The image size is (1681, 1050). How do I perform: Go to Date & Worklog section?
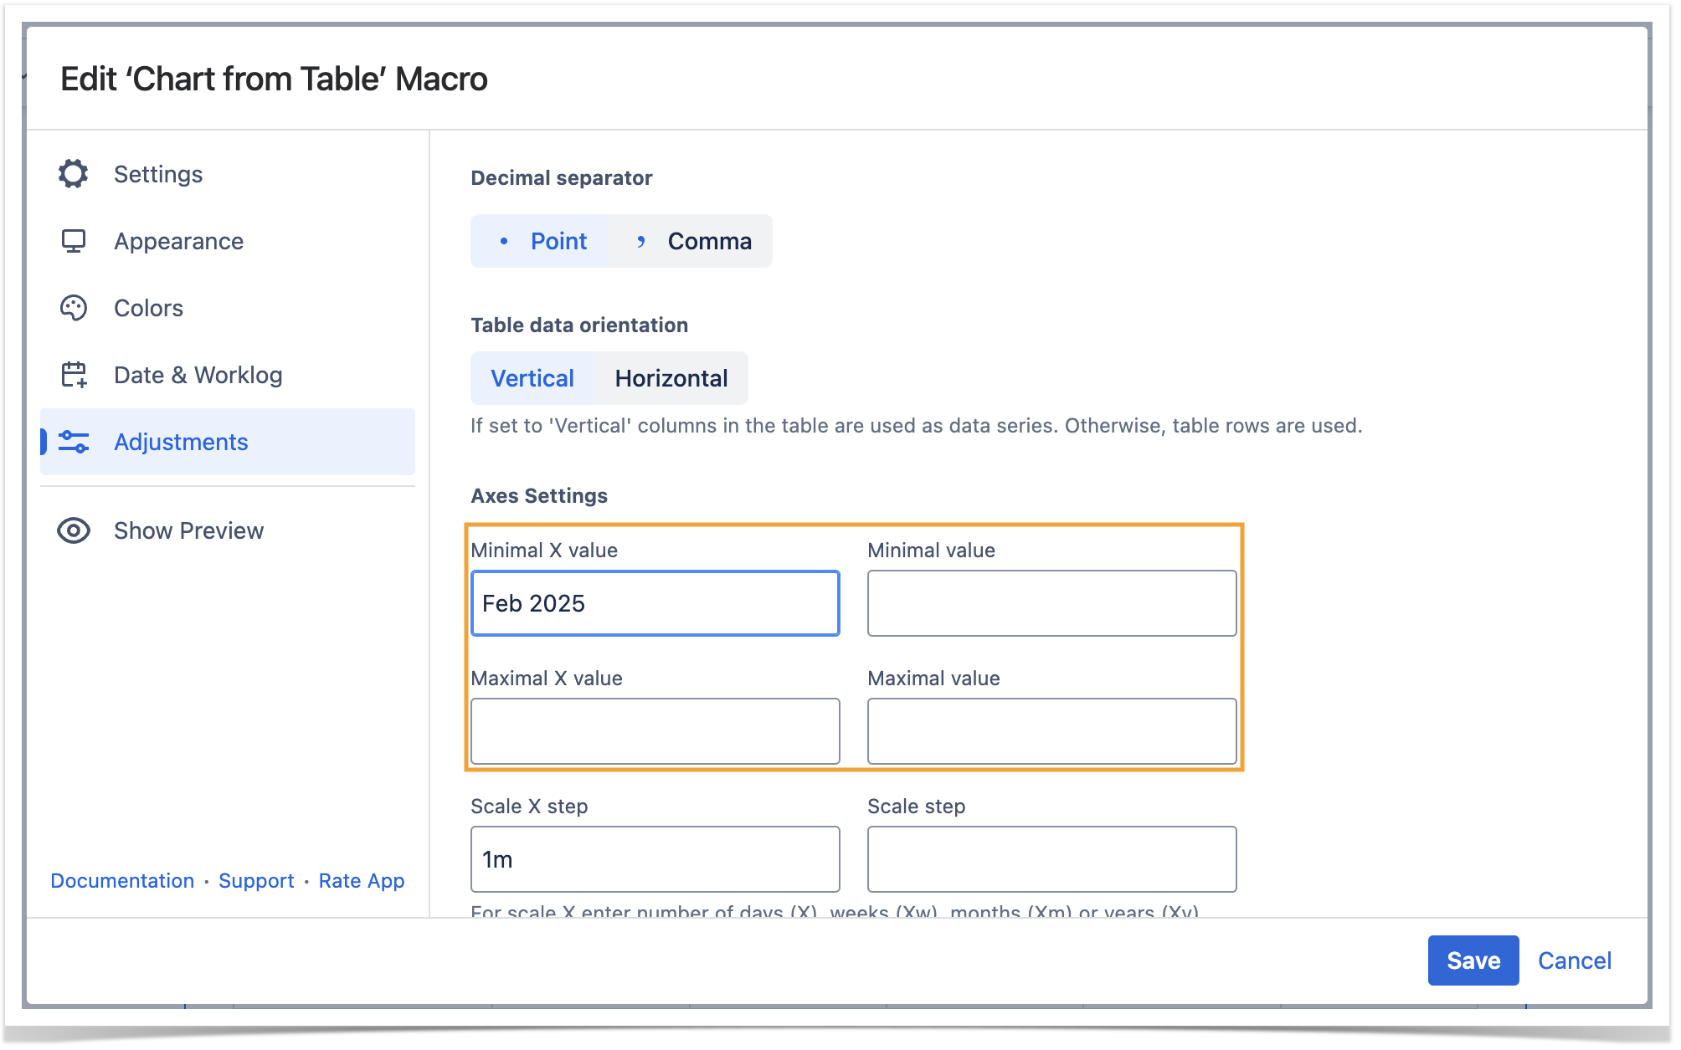pyautogui.click(x=198, y=375)
